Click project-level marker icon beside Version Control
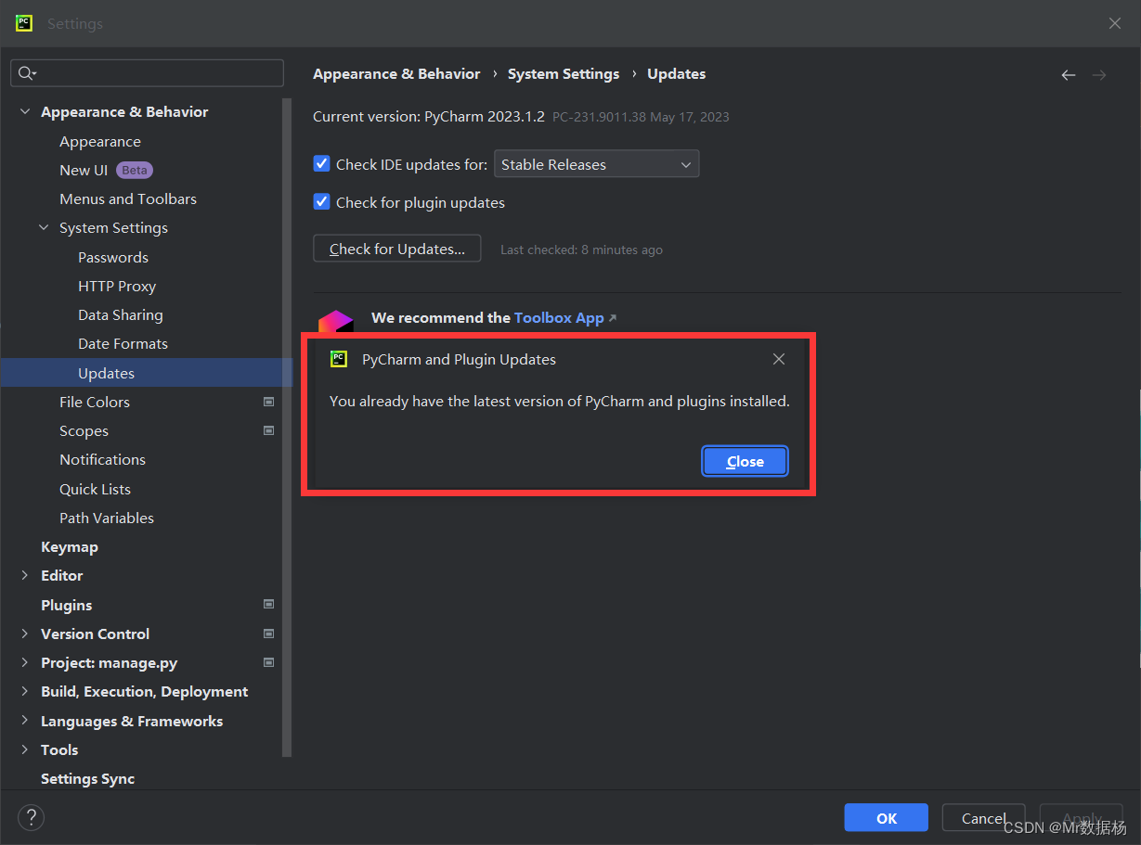This screenshot has width=1141, height=845. point(268,634)
